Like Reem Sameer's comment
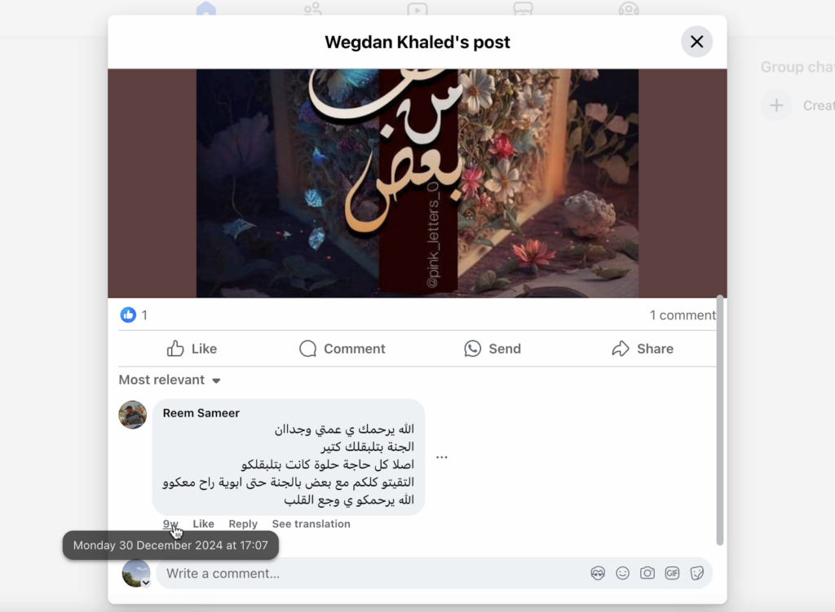This screenshot has width=835, height=612. 203,524
